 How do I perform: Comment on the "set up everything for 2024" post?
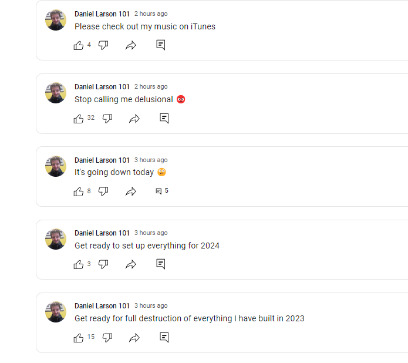click(x=161, y=264)
